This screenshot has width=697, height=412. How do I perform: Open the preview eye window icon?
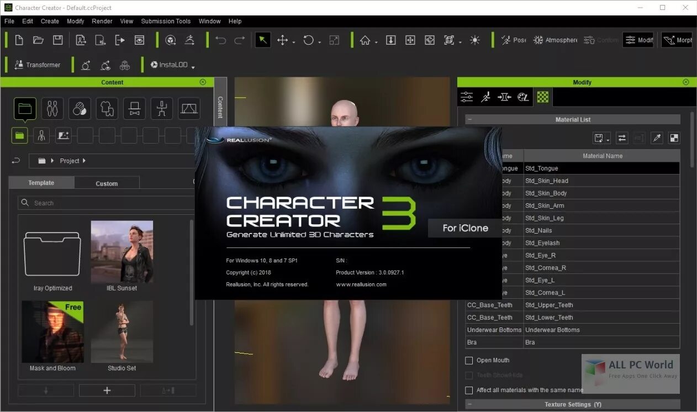pyautogui.click(x=139, y=40)
